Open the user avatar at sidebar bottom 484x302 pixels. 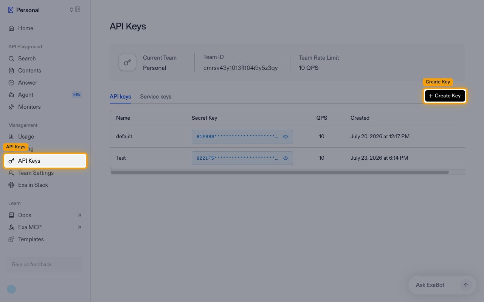[x=11, y=289]
